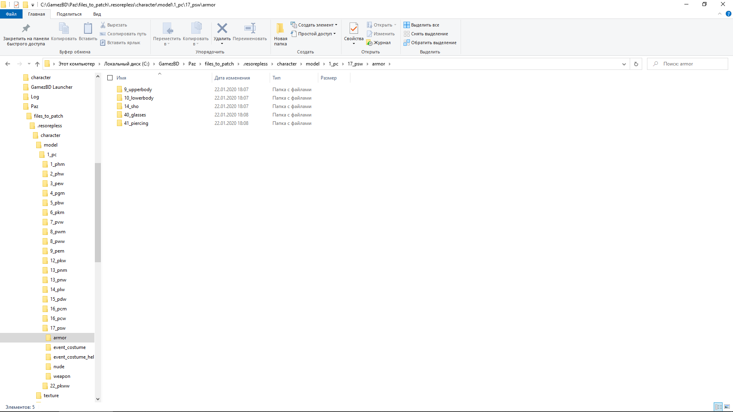
Task: Expand the address bar history dropdown
Action: pos(624,64)
